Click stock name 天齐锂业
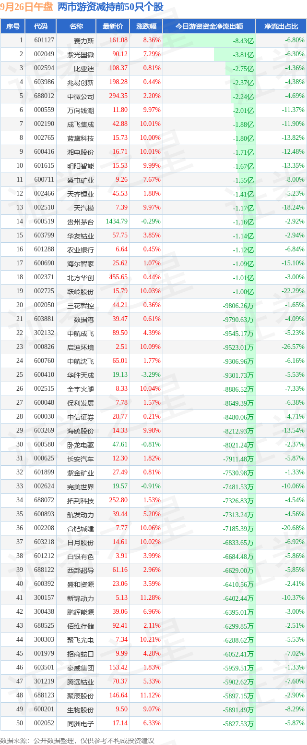The width and height of the screenshot is (307, 745). tap(81, 194)
